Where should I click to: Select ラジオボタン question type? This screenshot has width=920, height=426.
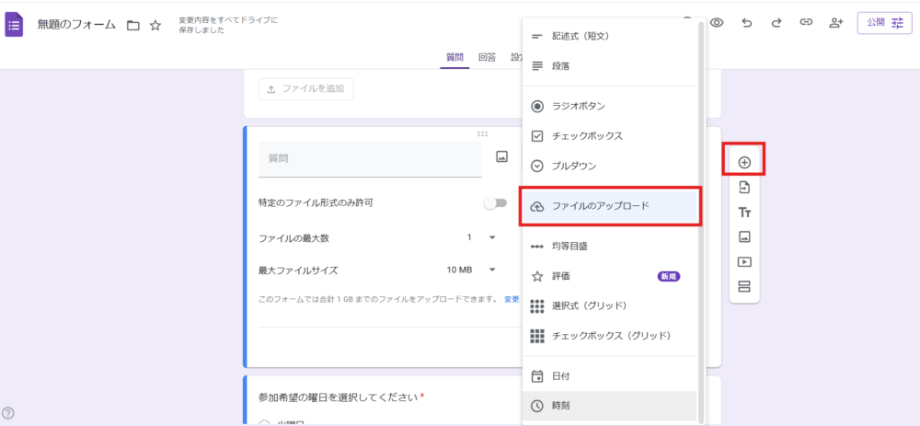point(578,106)
